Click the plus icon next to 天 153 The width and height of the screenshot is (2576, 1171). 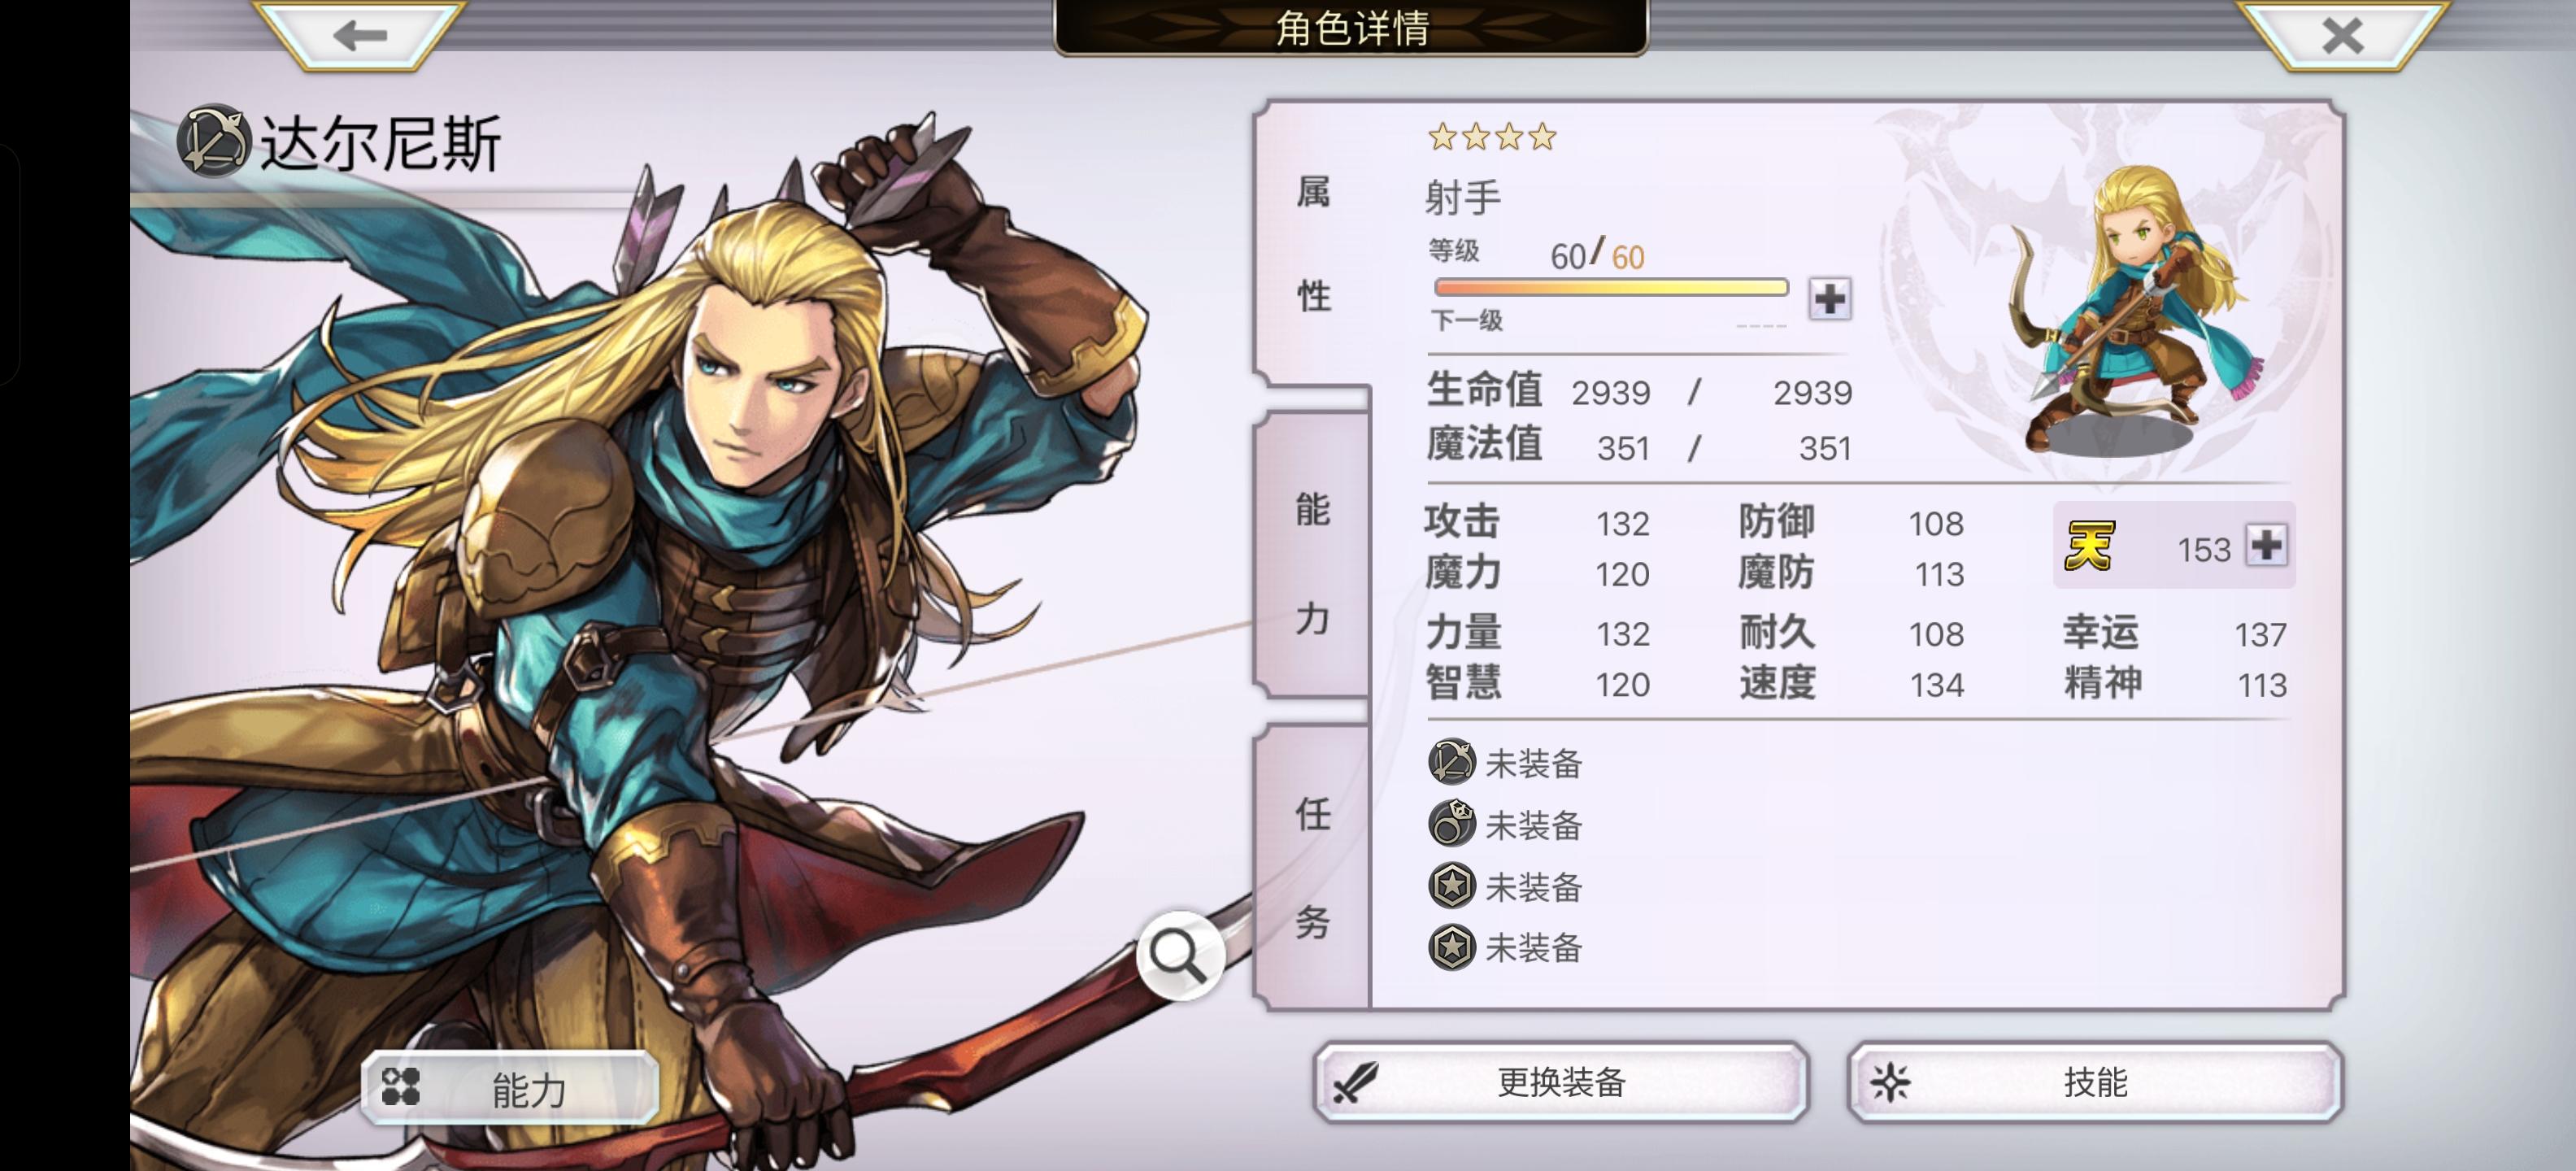(2266, 545)
